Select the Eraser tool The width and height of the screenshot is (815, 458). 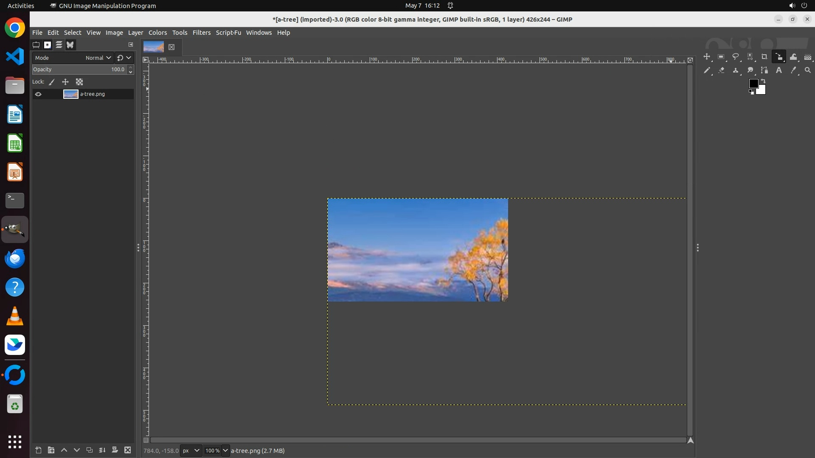pos(721,70)
